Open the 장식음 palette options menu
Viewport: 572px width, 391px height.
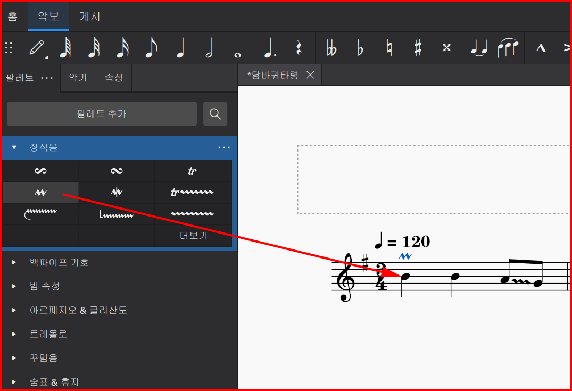(224, 147)
